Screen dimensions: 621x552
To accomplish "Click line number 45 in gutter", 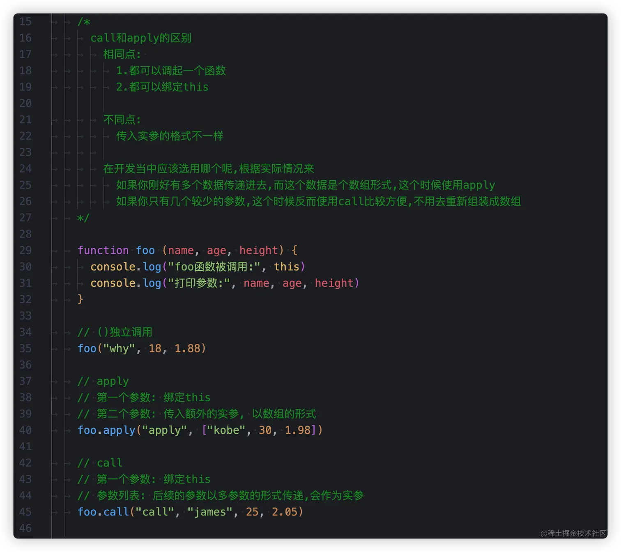I will pyautogui.click(x=25, y=512).
